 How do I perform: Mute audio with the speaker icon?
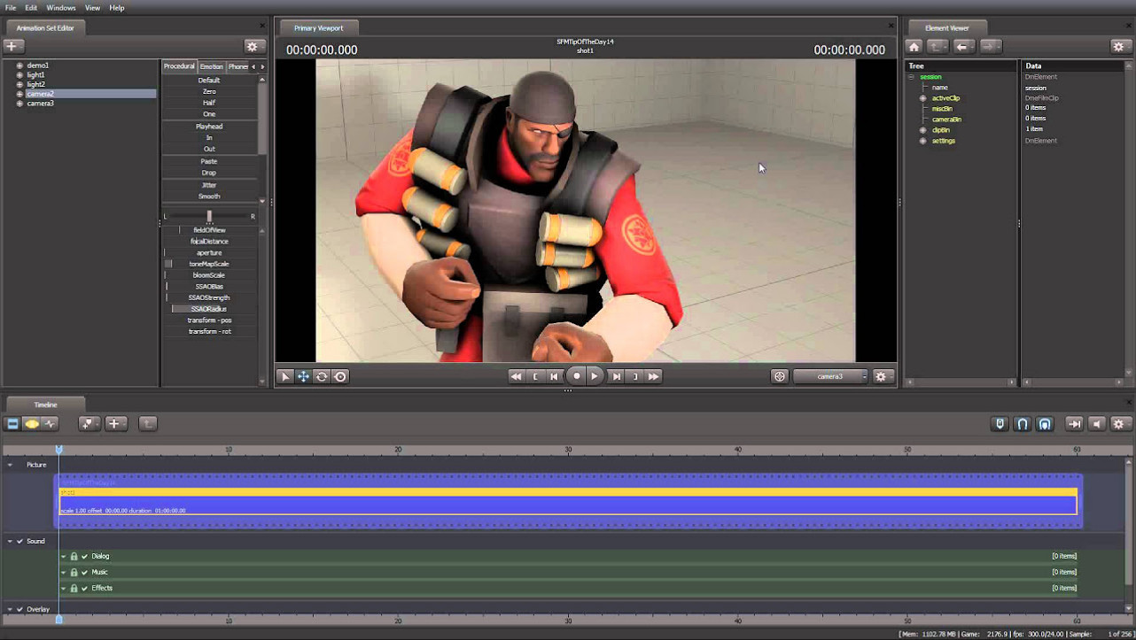coord(1097,424)
